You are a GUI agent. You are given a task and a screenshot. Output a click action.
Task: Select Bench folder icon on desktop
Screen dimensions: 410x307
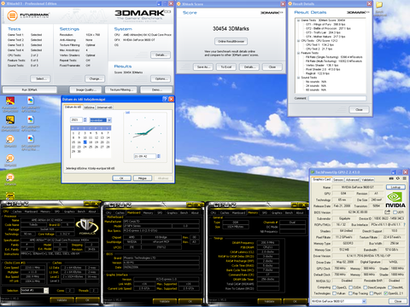coord(379,5)
